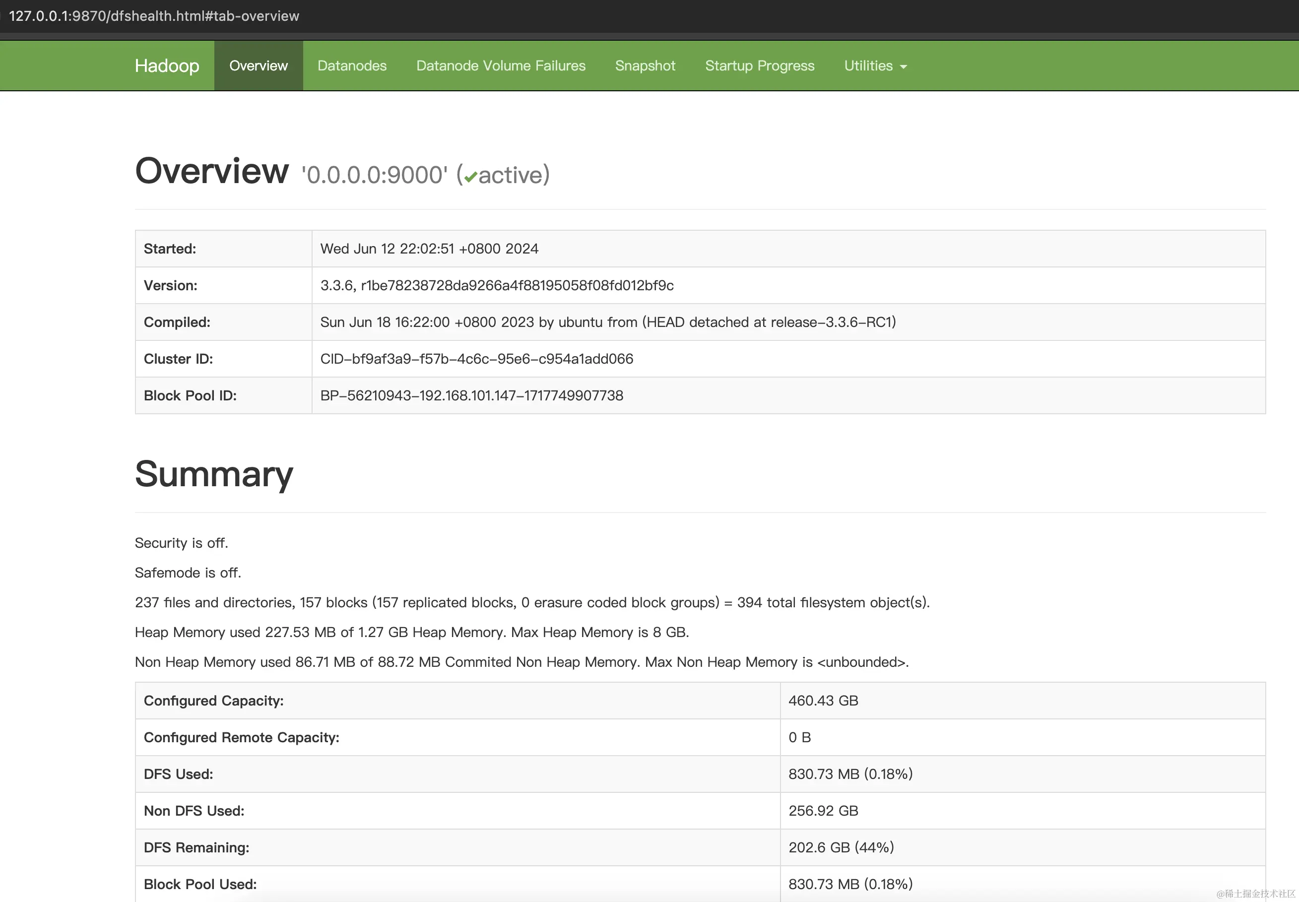Screen dimensions: 1299x902
Task: Click the Overview page heading
Action: 211,170
